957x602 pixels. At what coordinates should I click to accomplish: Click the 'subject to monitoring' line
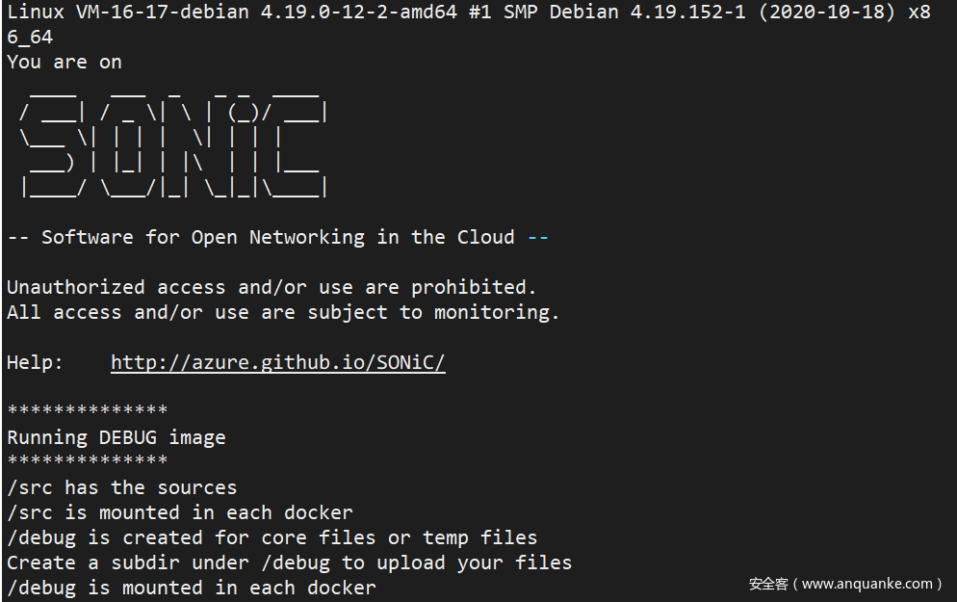283,312
